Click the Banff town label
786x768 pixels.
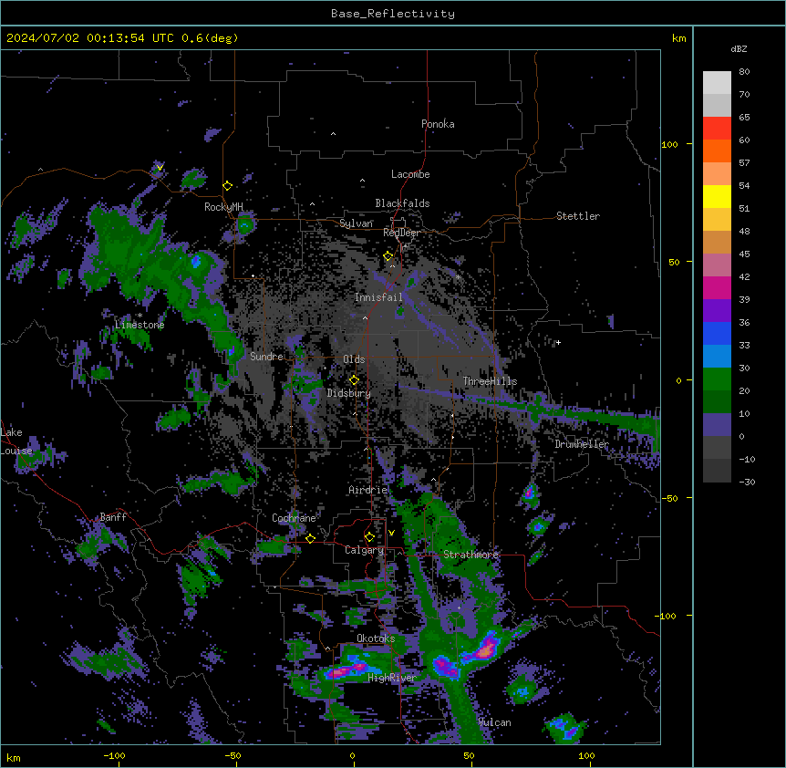113,517
